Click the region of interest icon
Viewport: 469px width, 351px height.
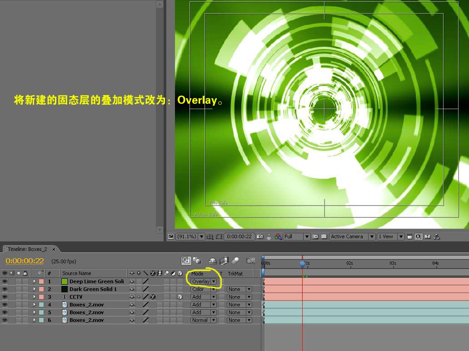click(219, 236)
